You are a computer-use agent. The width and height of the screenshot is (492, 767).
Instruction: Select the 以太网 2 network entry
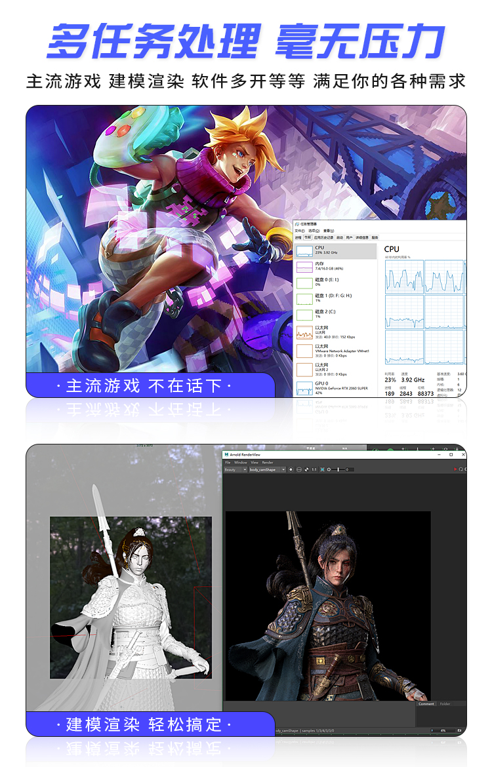click(x=335, y=370)
